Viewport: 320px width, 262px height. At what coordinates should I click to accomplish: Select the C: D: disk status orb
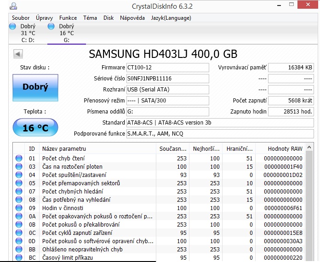point(12,27)
